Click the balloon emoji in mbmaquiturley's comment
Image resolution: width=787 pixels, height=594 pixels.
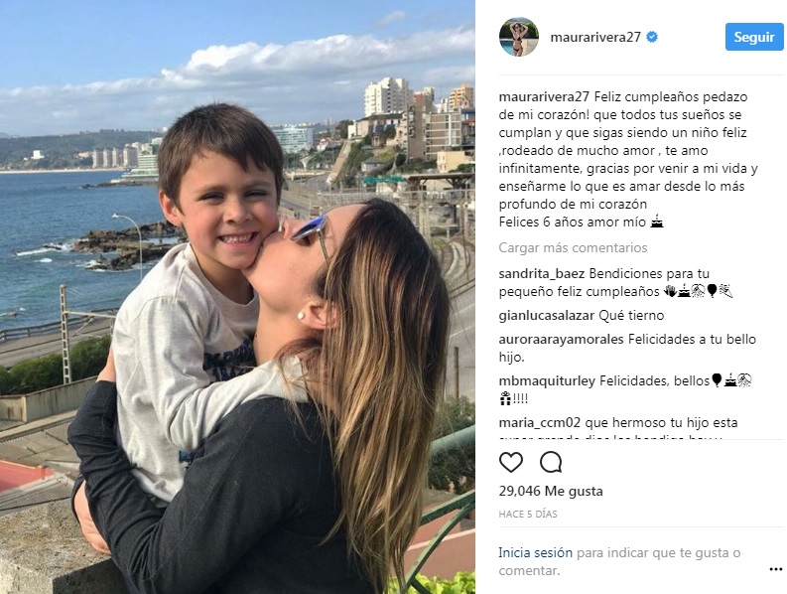717,380
